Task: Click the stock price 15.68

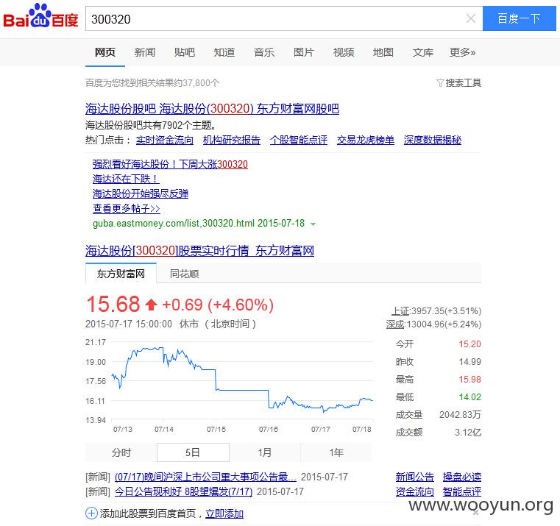Action: pyautogui.click(x=113, y=305)
